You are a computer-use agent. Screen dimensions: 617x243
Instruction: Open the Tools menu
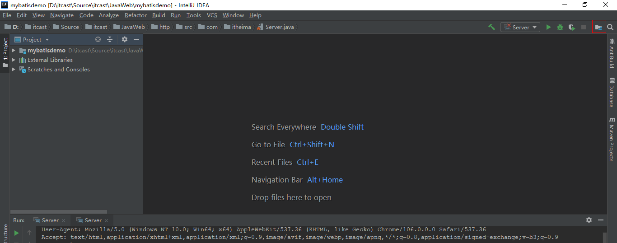point(194,15)
